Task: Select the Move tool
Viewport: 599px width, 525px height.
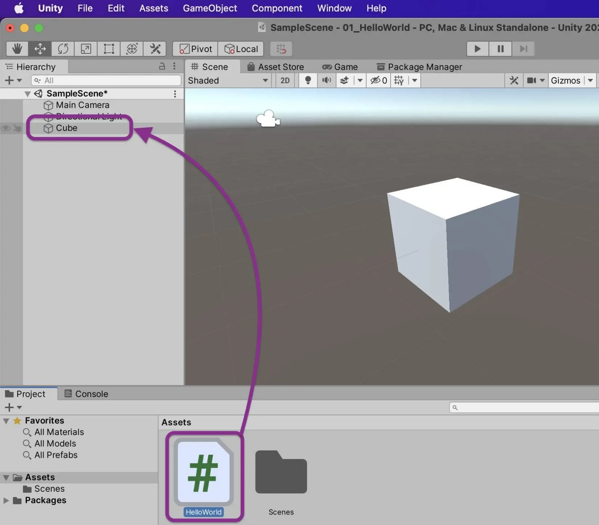Action: click(40, 49)
